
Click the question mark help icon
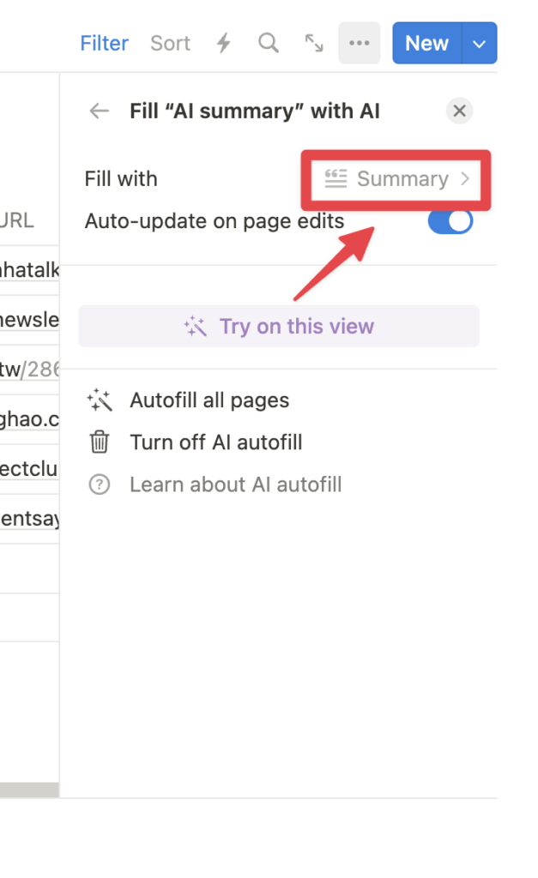100,484
